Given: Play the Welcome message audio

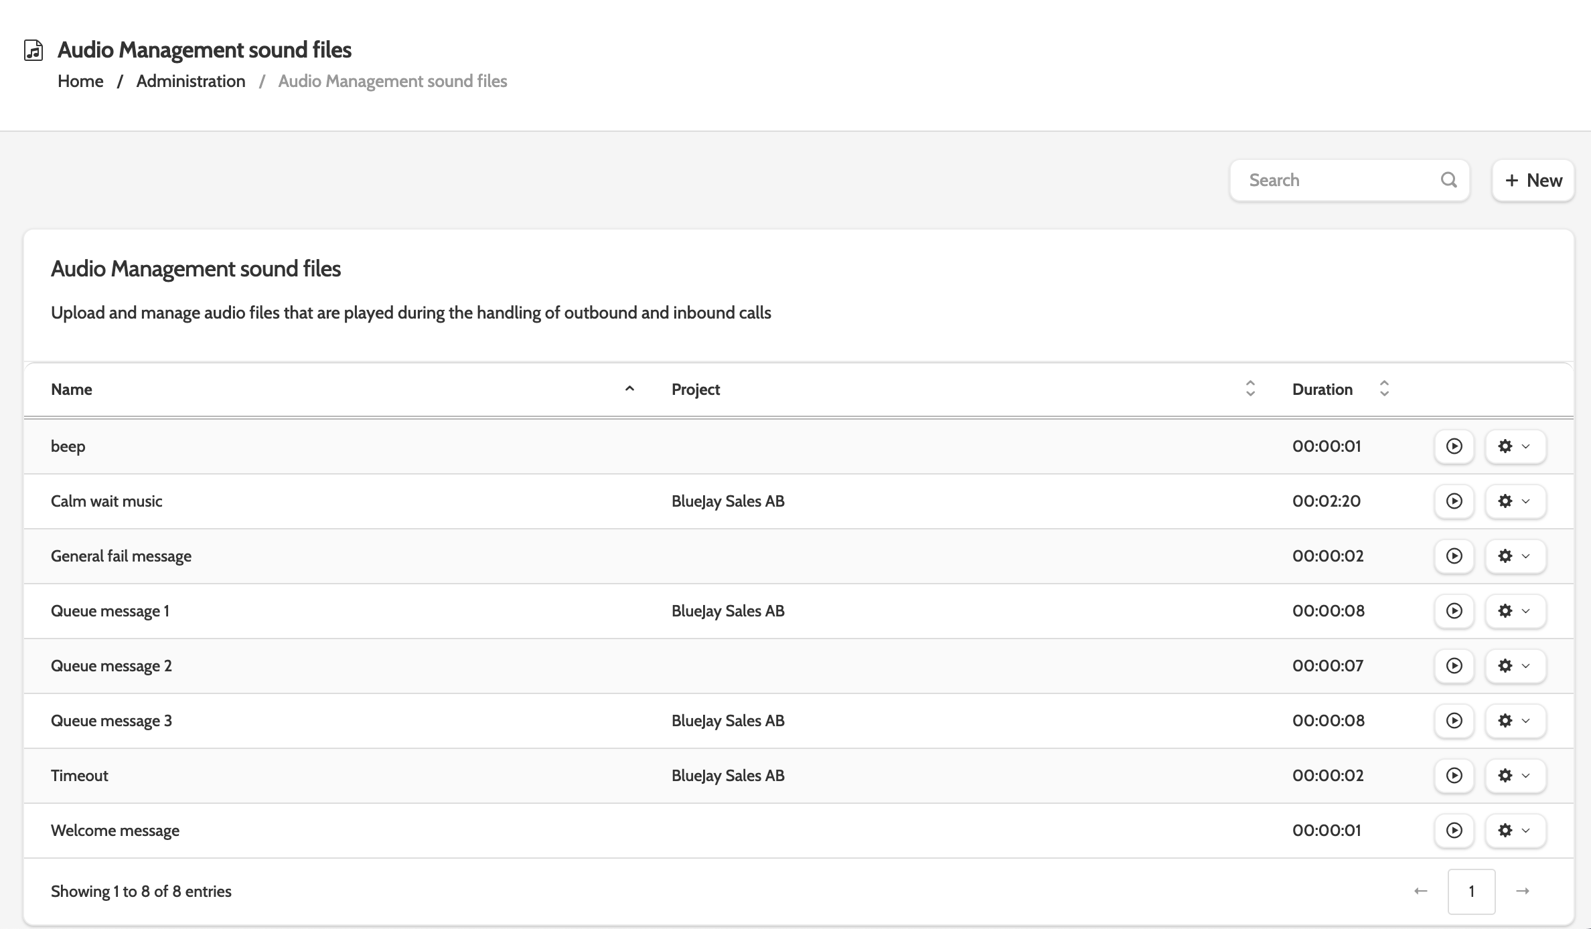Looking at the screenshot, I should click(1454, 831).
